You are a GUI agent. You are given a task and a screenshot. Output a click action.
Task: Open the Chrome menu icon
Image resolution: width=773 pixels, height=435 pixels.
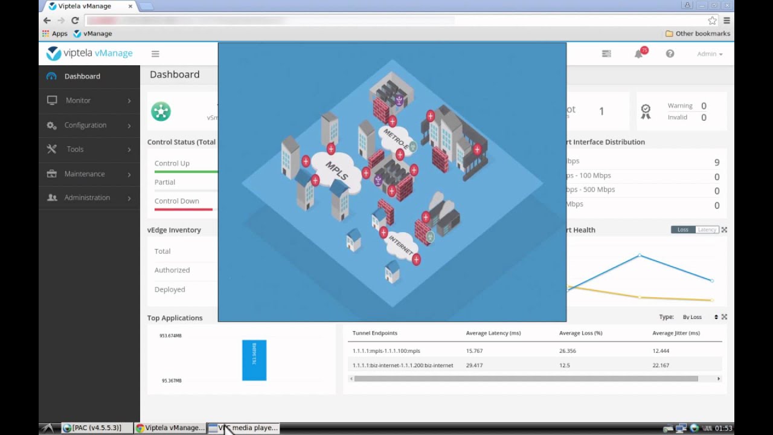coord(726,21)
